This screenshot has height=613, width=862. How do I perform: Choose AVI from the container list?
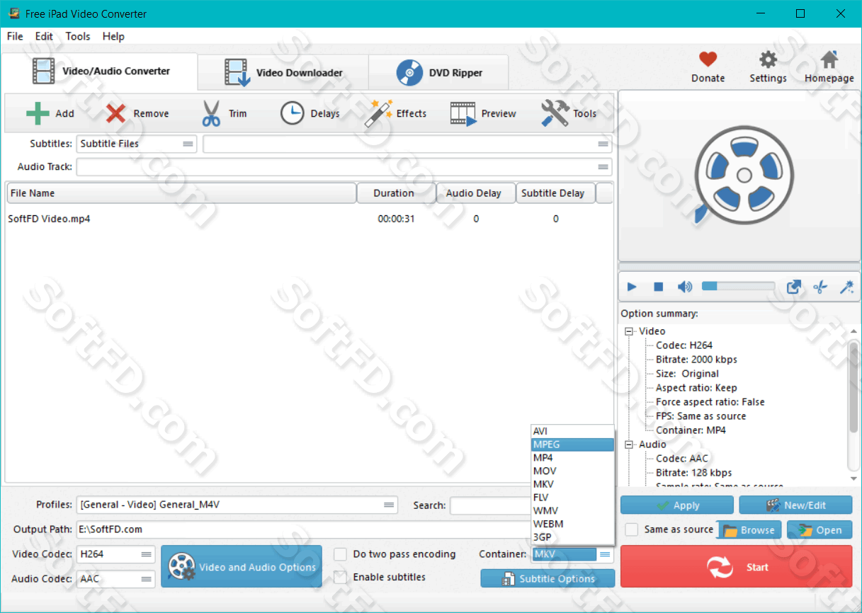572,431
